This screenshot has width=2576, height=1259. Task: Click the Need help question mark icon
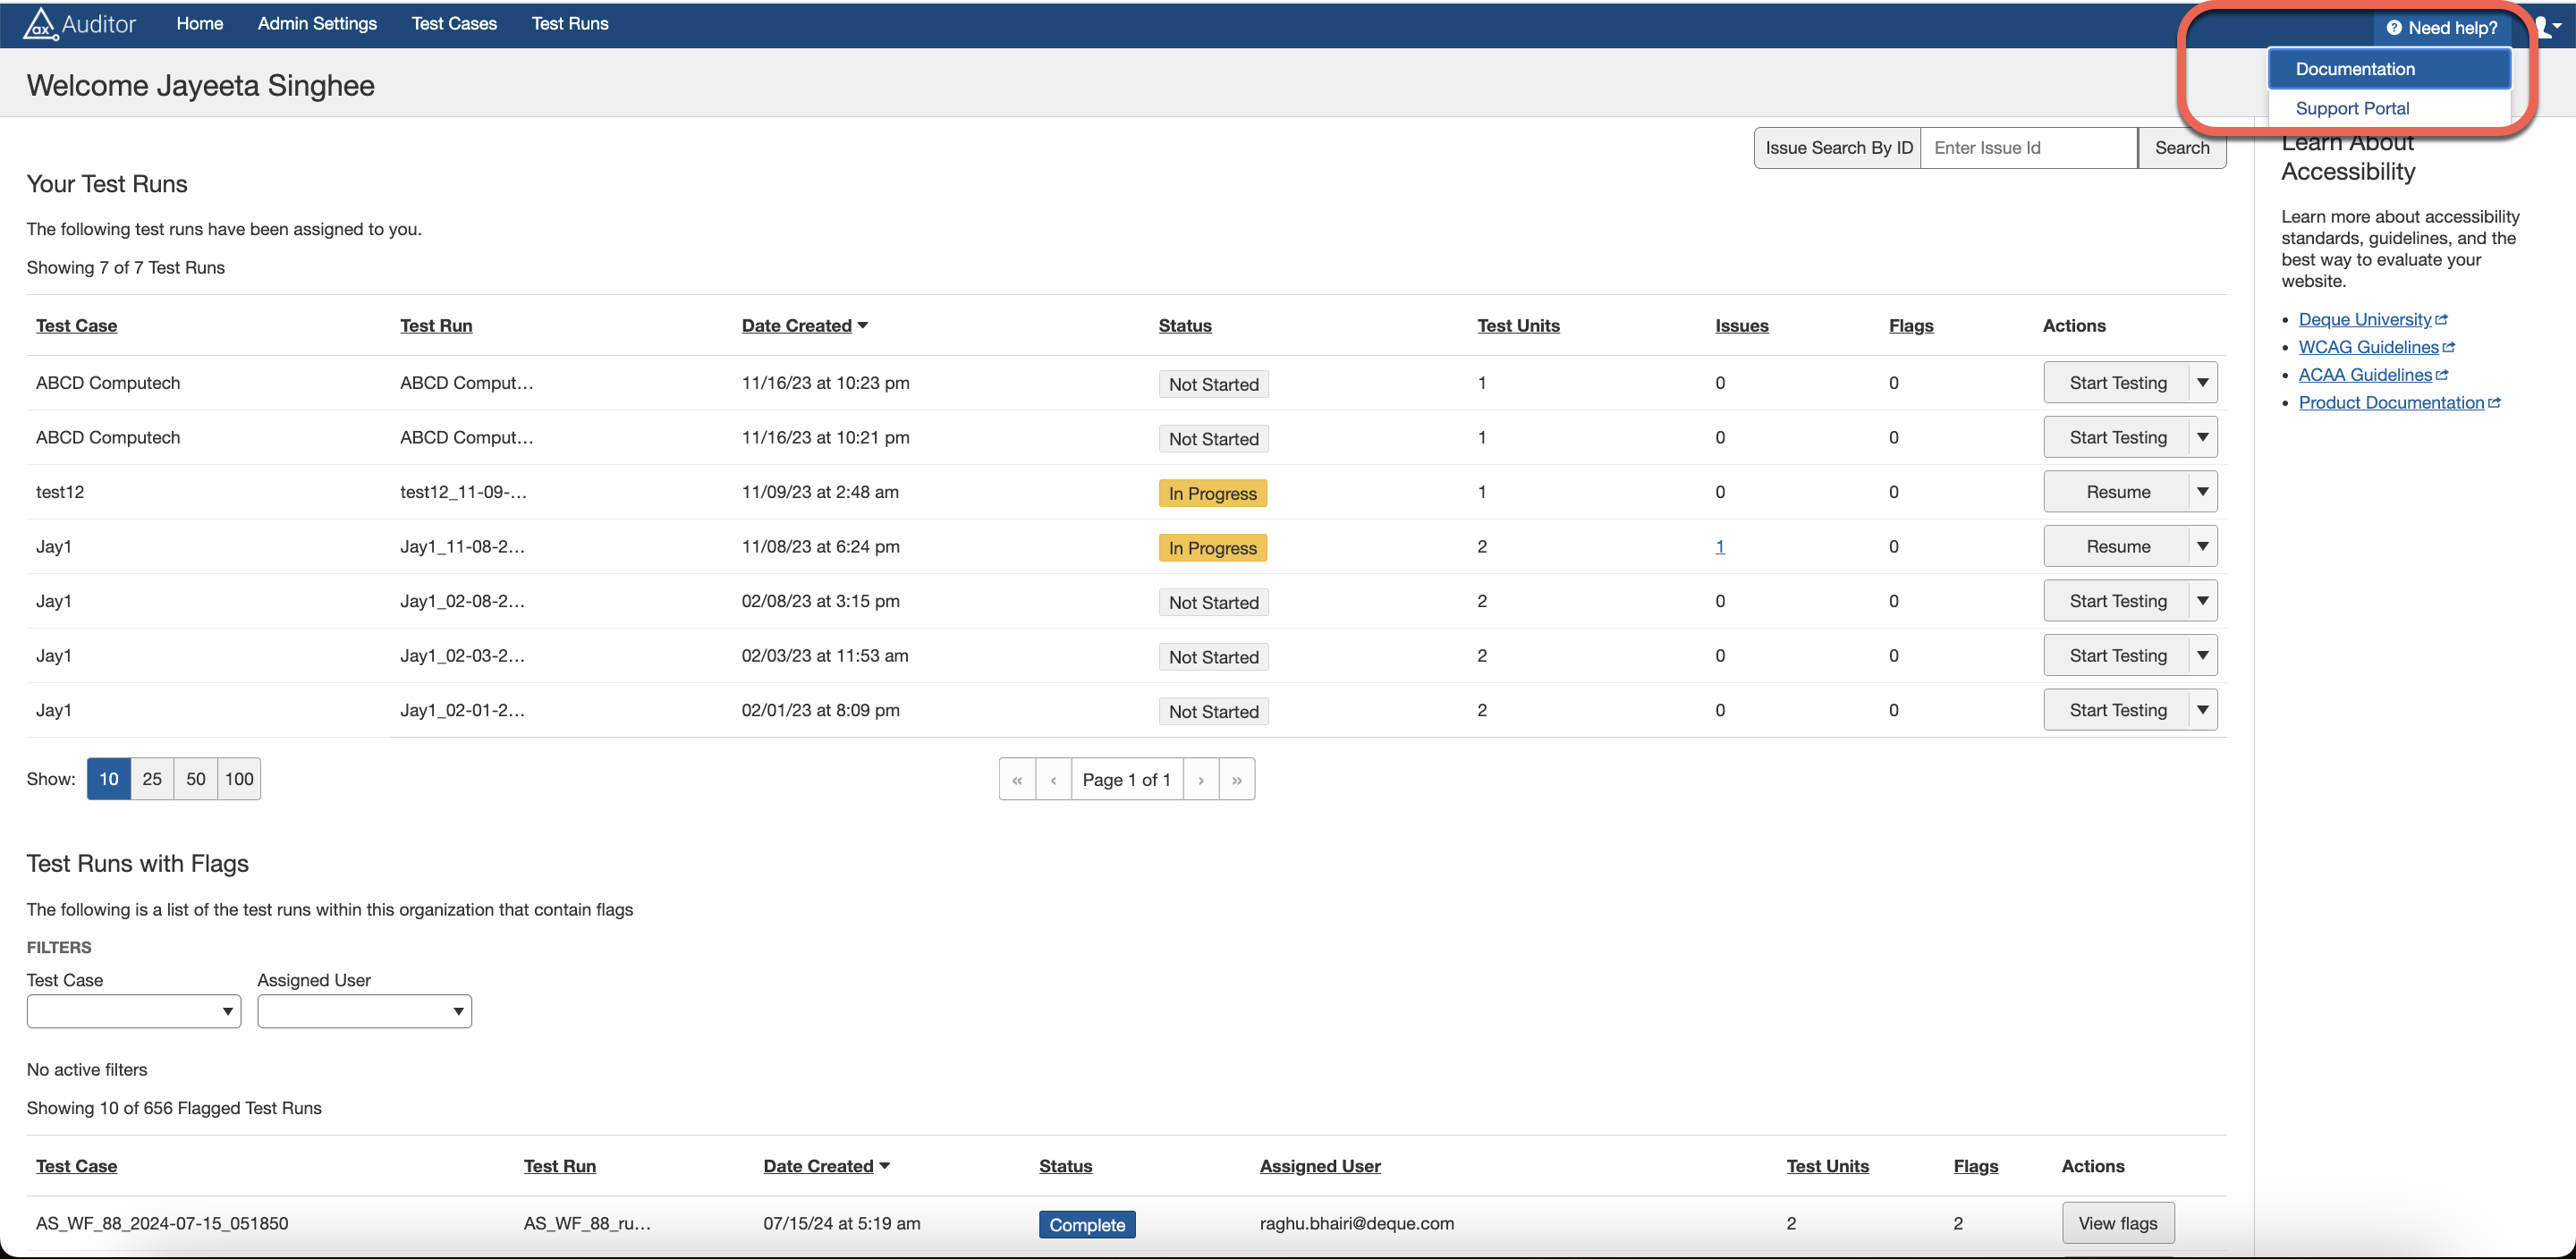point(2394,28)
